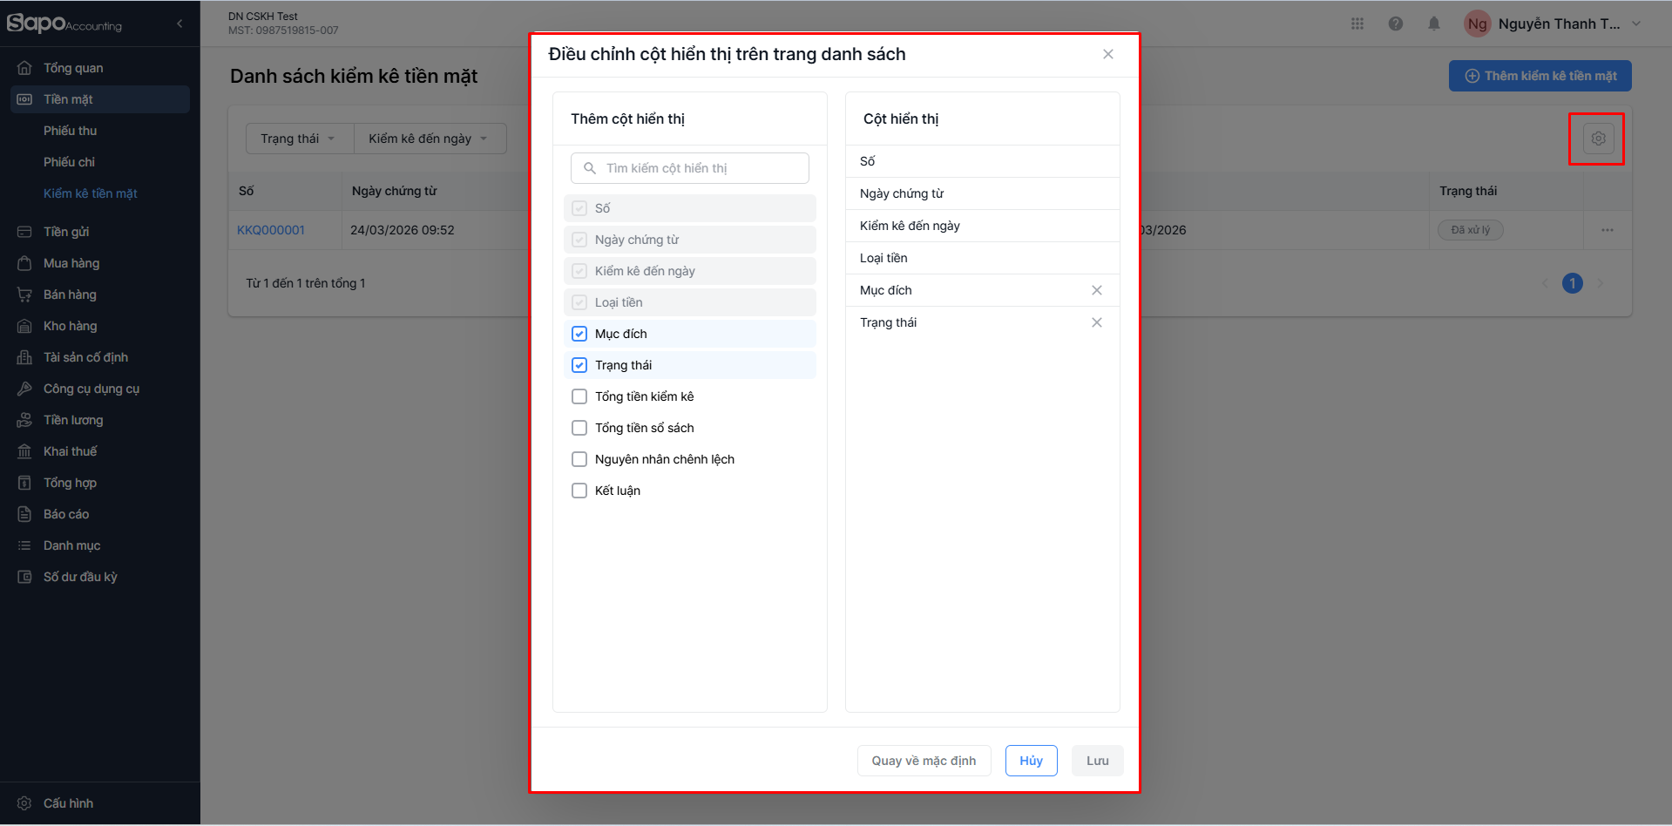Viewport: 1672px width, 826px height.
Task: Click the next page arrow
Action: click(x=1601, y=283)
